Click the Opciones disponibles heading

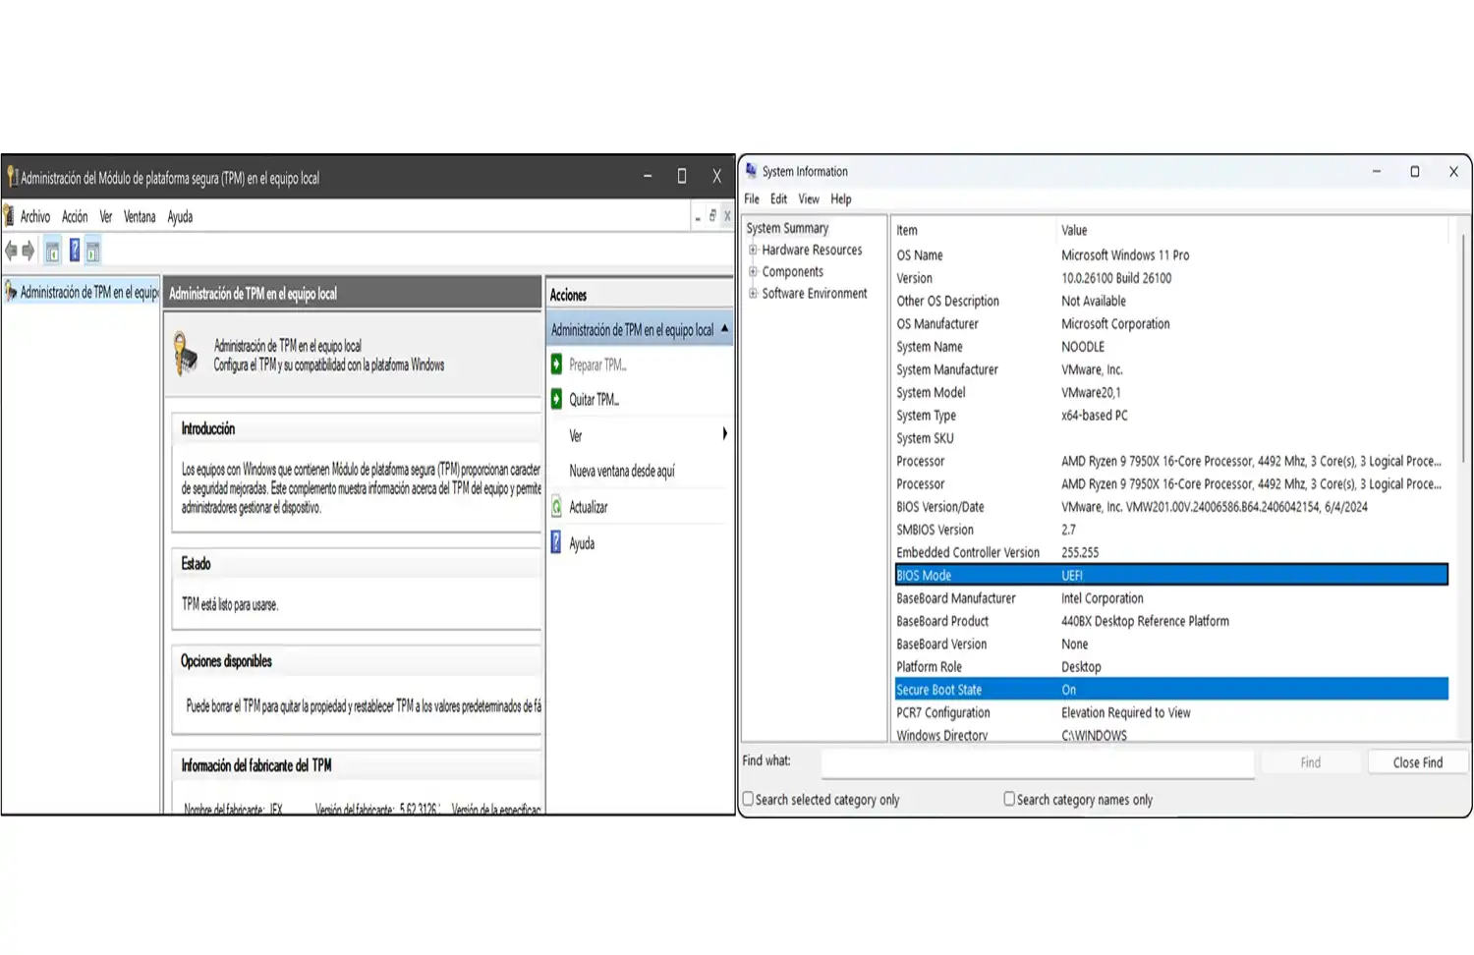(x=226, y=661)
